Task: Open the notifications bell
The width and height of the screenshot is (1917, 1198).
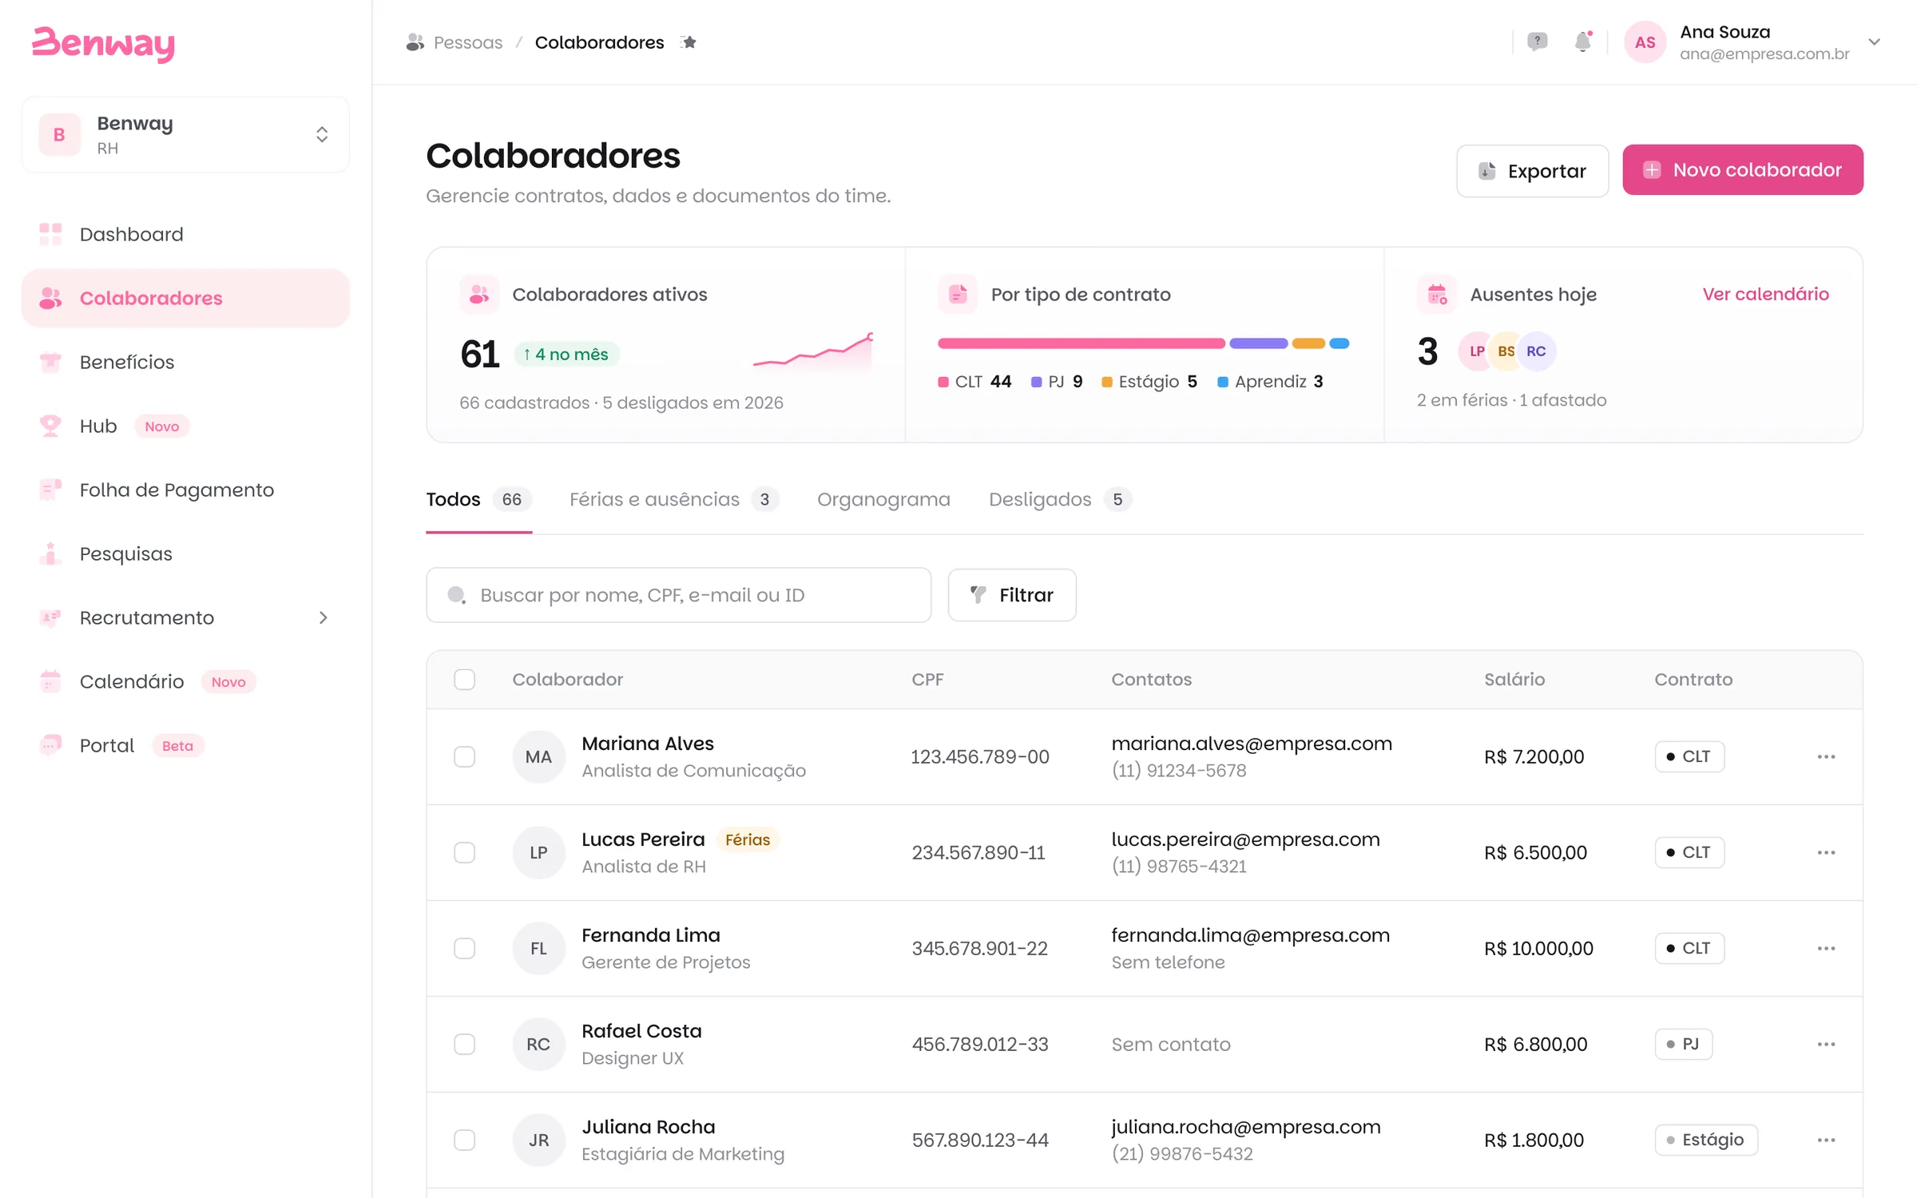Action: pos(1582,42)
